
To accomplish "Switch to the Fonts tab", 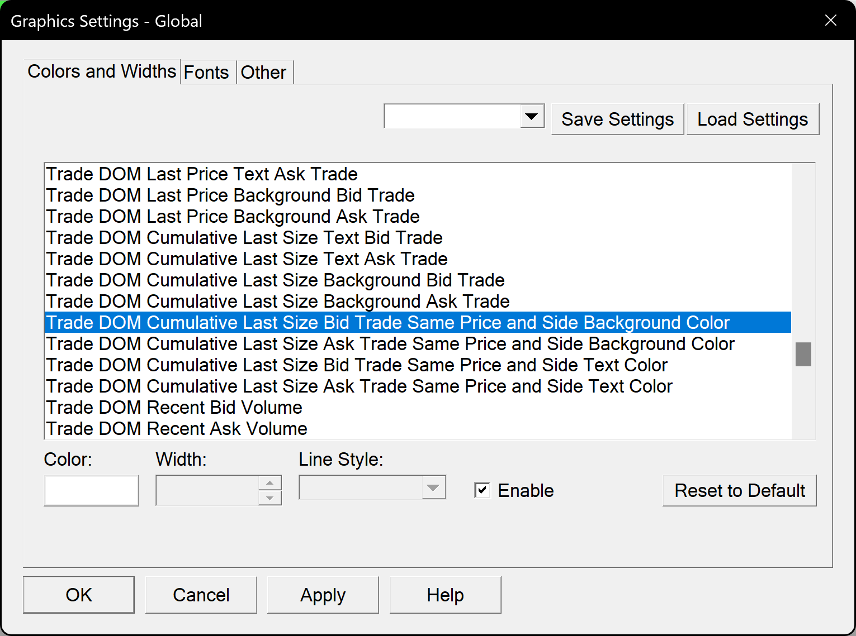I will pos(206,73).
